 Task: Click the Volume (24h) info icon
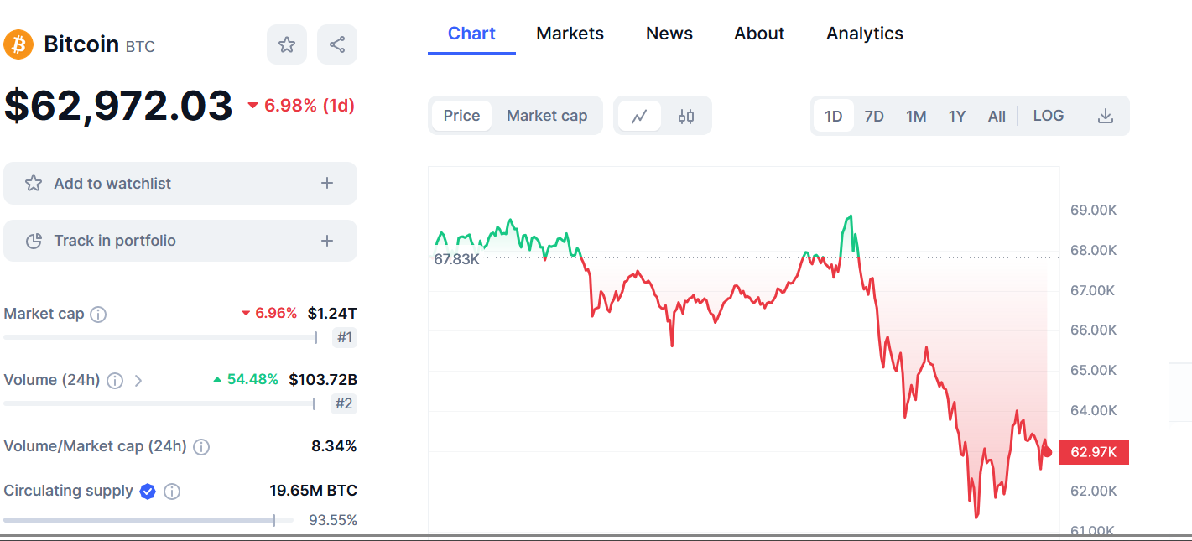tap(115, 381)
